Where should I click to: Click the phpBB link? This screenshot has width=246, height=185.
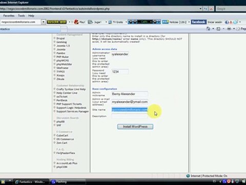[60, 122]
